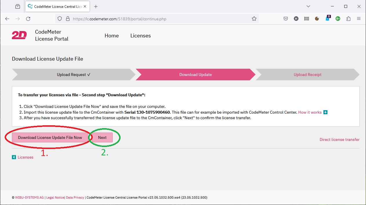Open the Direct license transfer link
Image resolution: width=366 pixels, height=205 pixels.
tap(339, 139)
